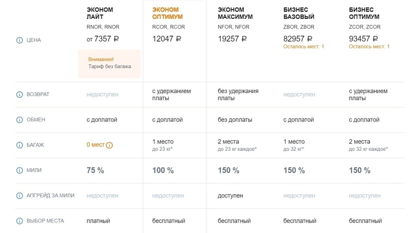Select the ЭКОНОМ ЛАЙТ fare column header
Viewport: 409px width, 233px height.
pos(100,13)
